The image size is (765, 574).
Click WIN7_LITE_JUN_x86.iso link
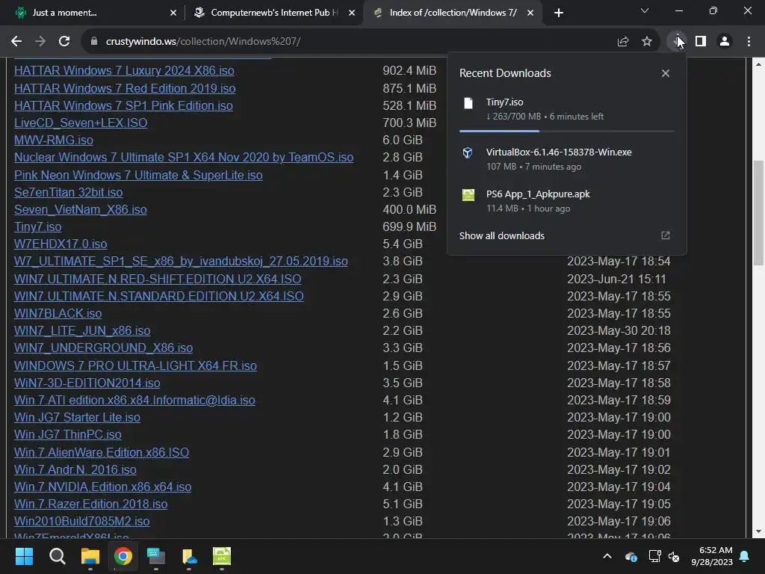82,330
